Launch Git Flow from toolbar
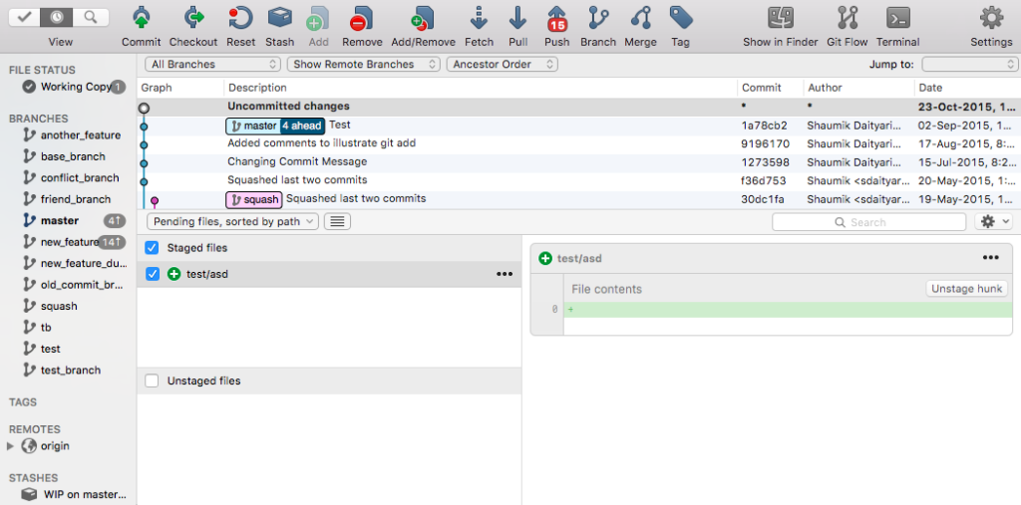1021x505 pixels. [x=848, y=19]
